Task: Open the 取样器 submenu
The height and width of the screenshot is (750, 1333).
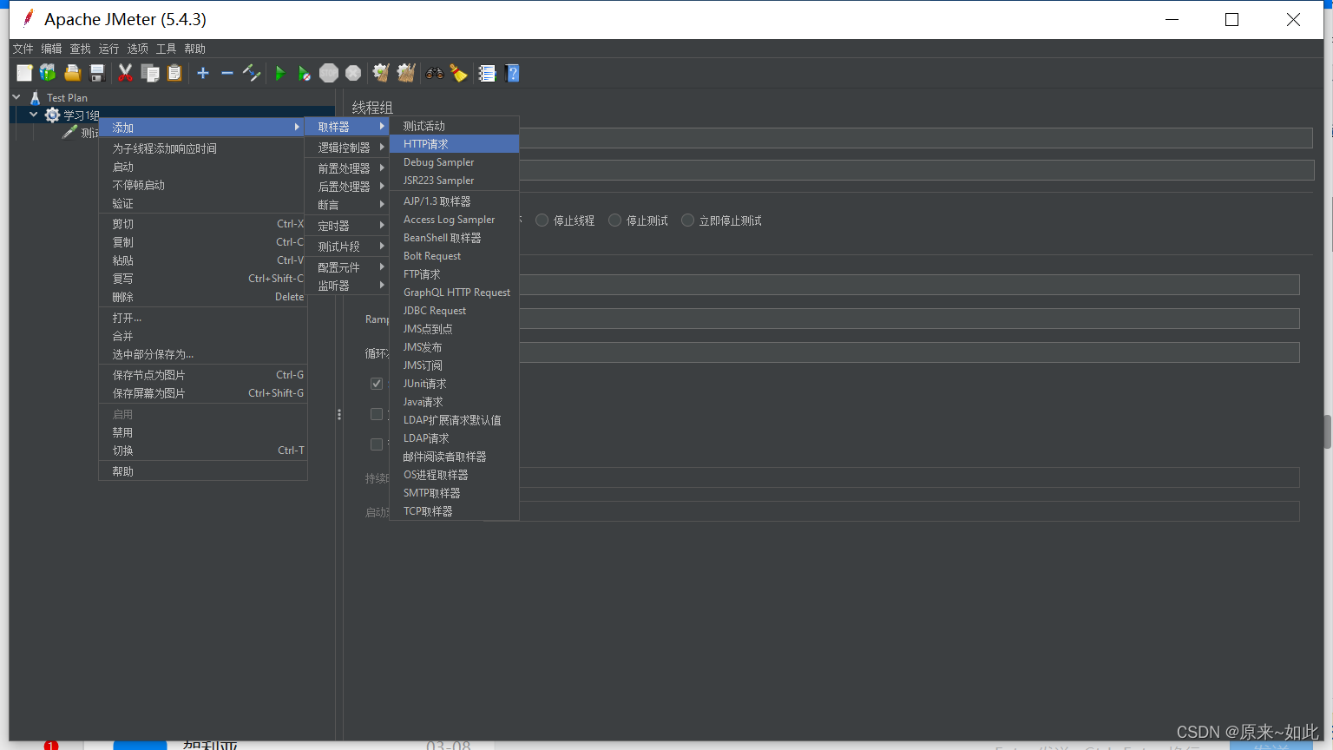Action: [347, 127]
